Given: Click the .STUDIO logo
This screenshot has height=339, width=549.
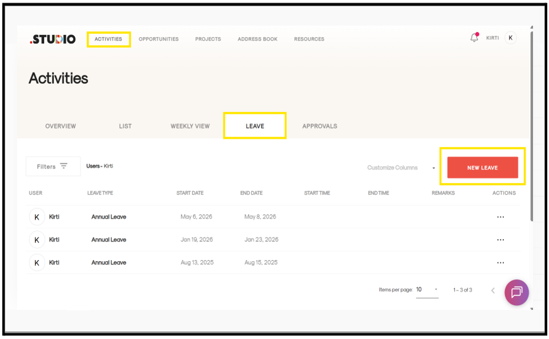Looking at the screenshot, I should [53, 39].
